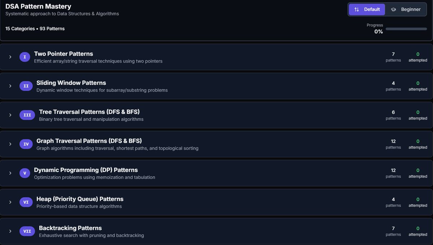
Task: Select the Default sort mode
Action: point(367,9)
